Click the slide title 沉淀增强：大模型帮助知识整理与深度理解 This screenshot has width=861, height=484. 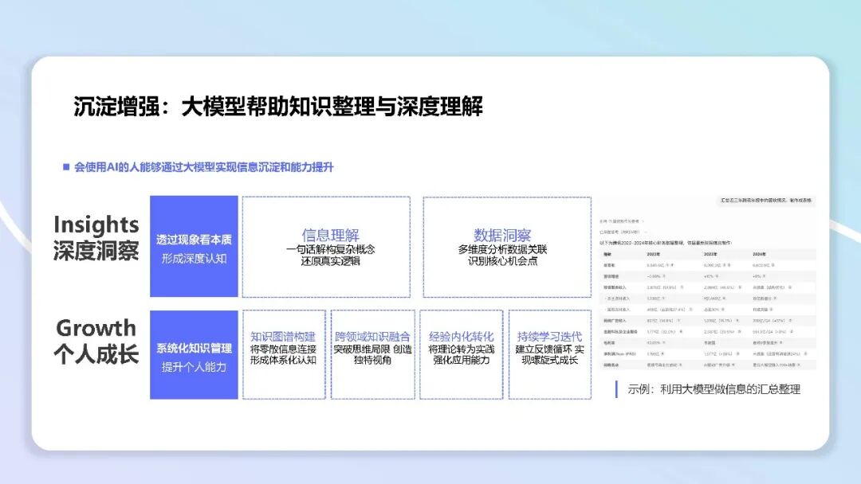click(278, 107)
